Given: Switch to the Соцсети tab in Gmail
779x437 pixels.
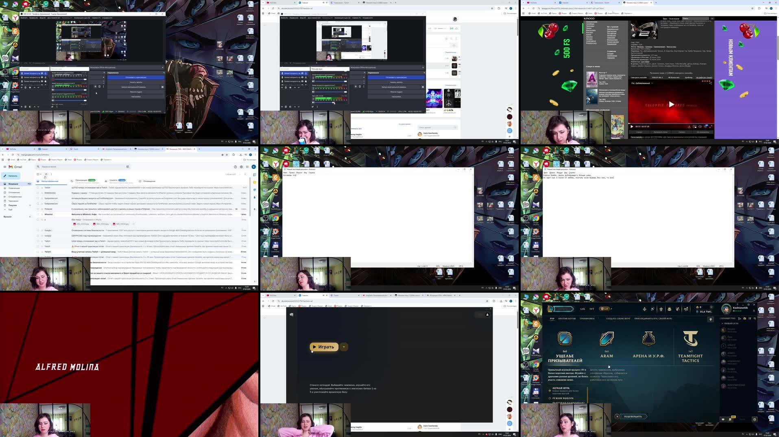Looking at the screenshot, I should coord(113,180).
